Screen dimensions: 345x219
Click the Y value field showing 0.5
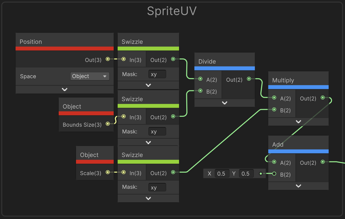point(246,173)
